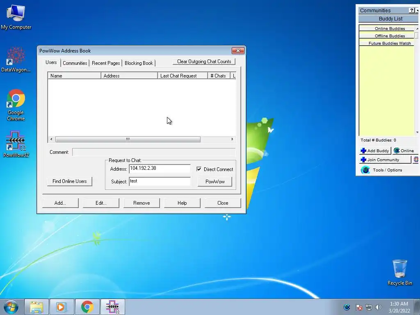Viewport: 420px width, 315px height.
Task: Open the Recycle Bin
Action: click(x=399, y=272)
